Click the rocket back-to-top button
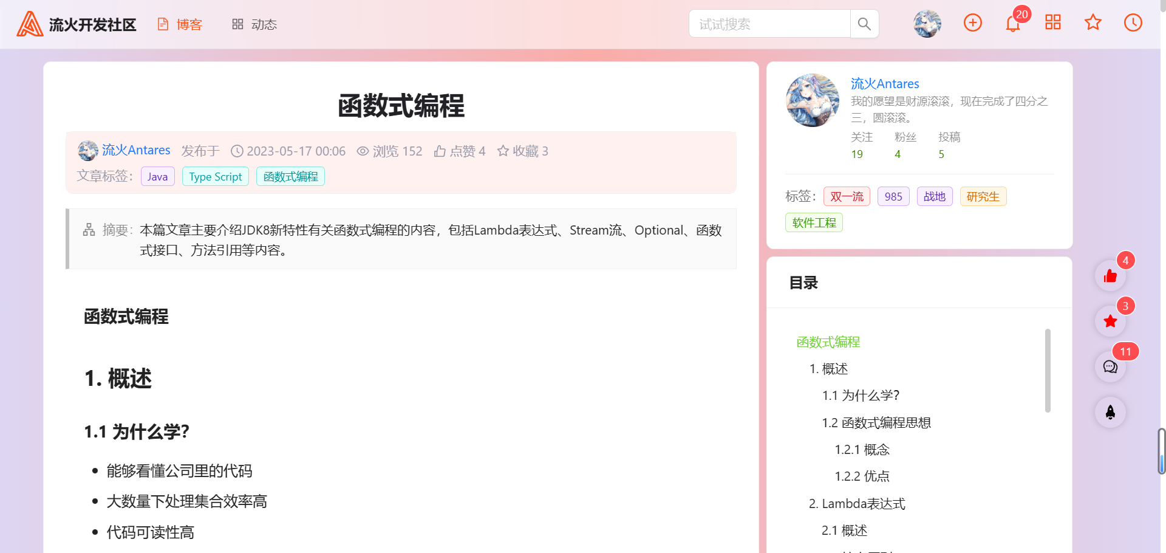Screen dimensions: 1166x553 click(x=1110, y=413)
